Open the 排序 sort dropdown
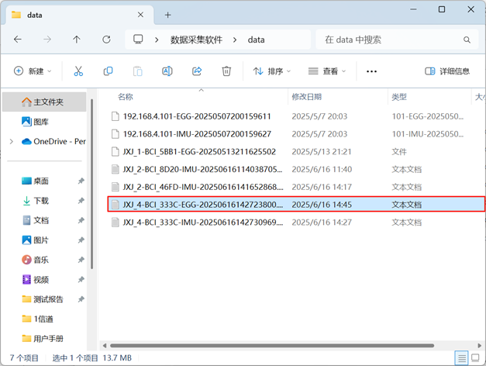486x366 pixels. pos(272,71)
